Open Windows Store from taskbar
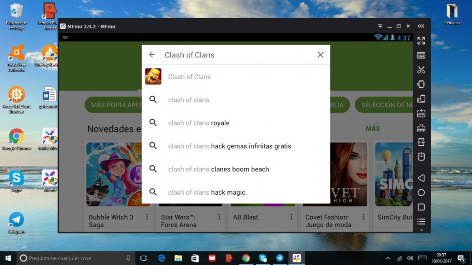472x265 pixels. tap(195, 258)
